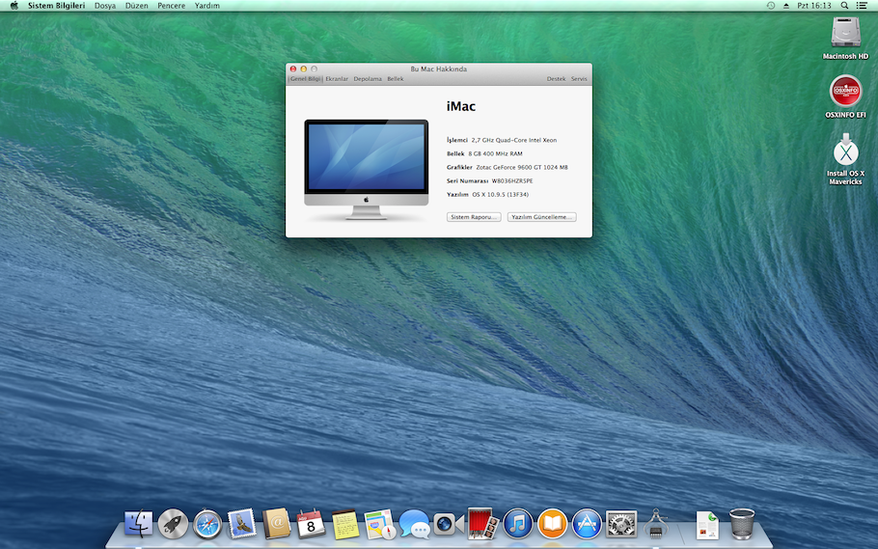Show Notification Center from menu bar icon

862,6
